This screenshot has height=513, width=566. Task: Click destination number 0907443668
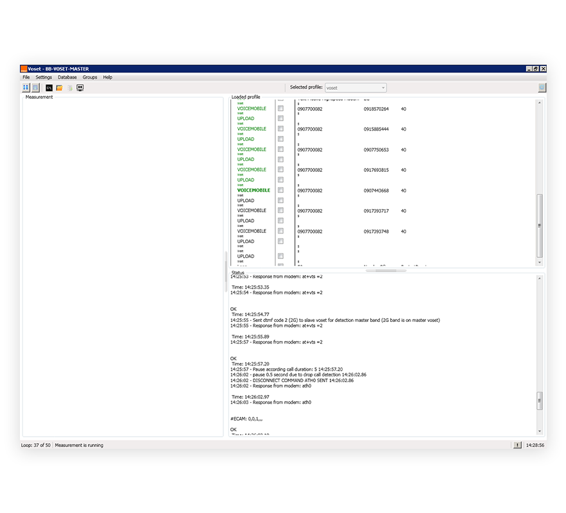(x=376, y=190)
